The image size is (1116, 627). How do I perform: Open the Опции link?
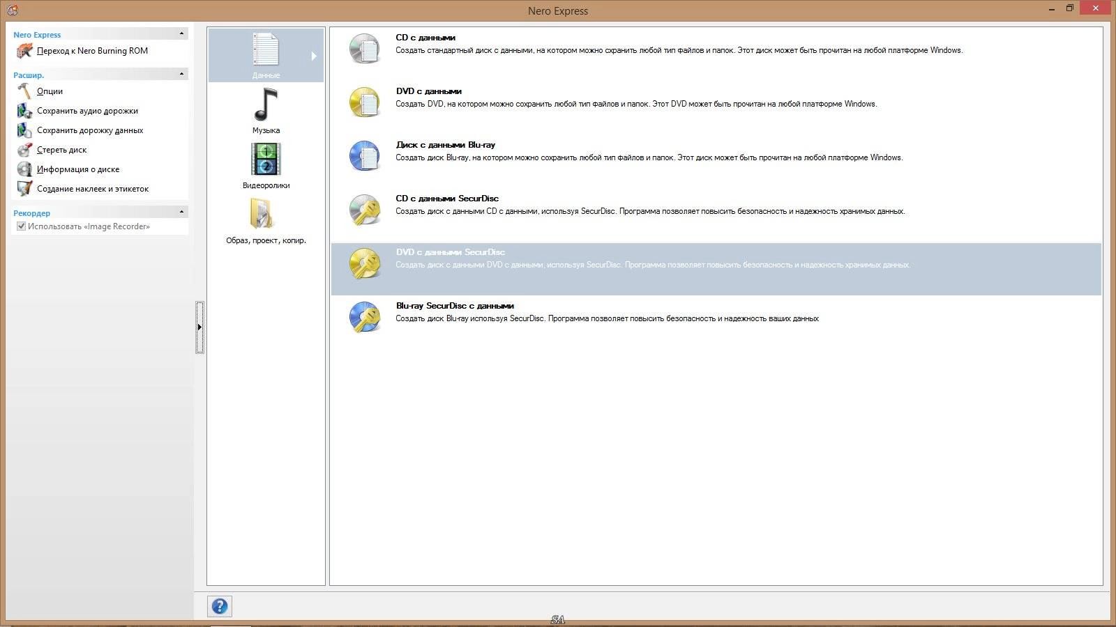[x=50, y=91]
